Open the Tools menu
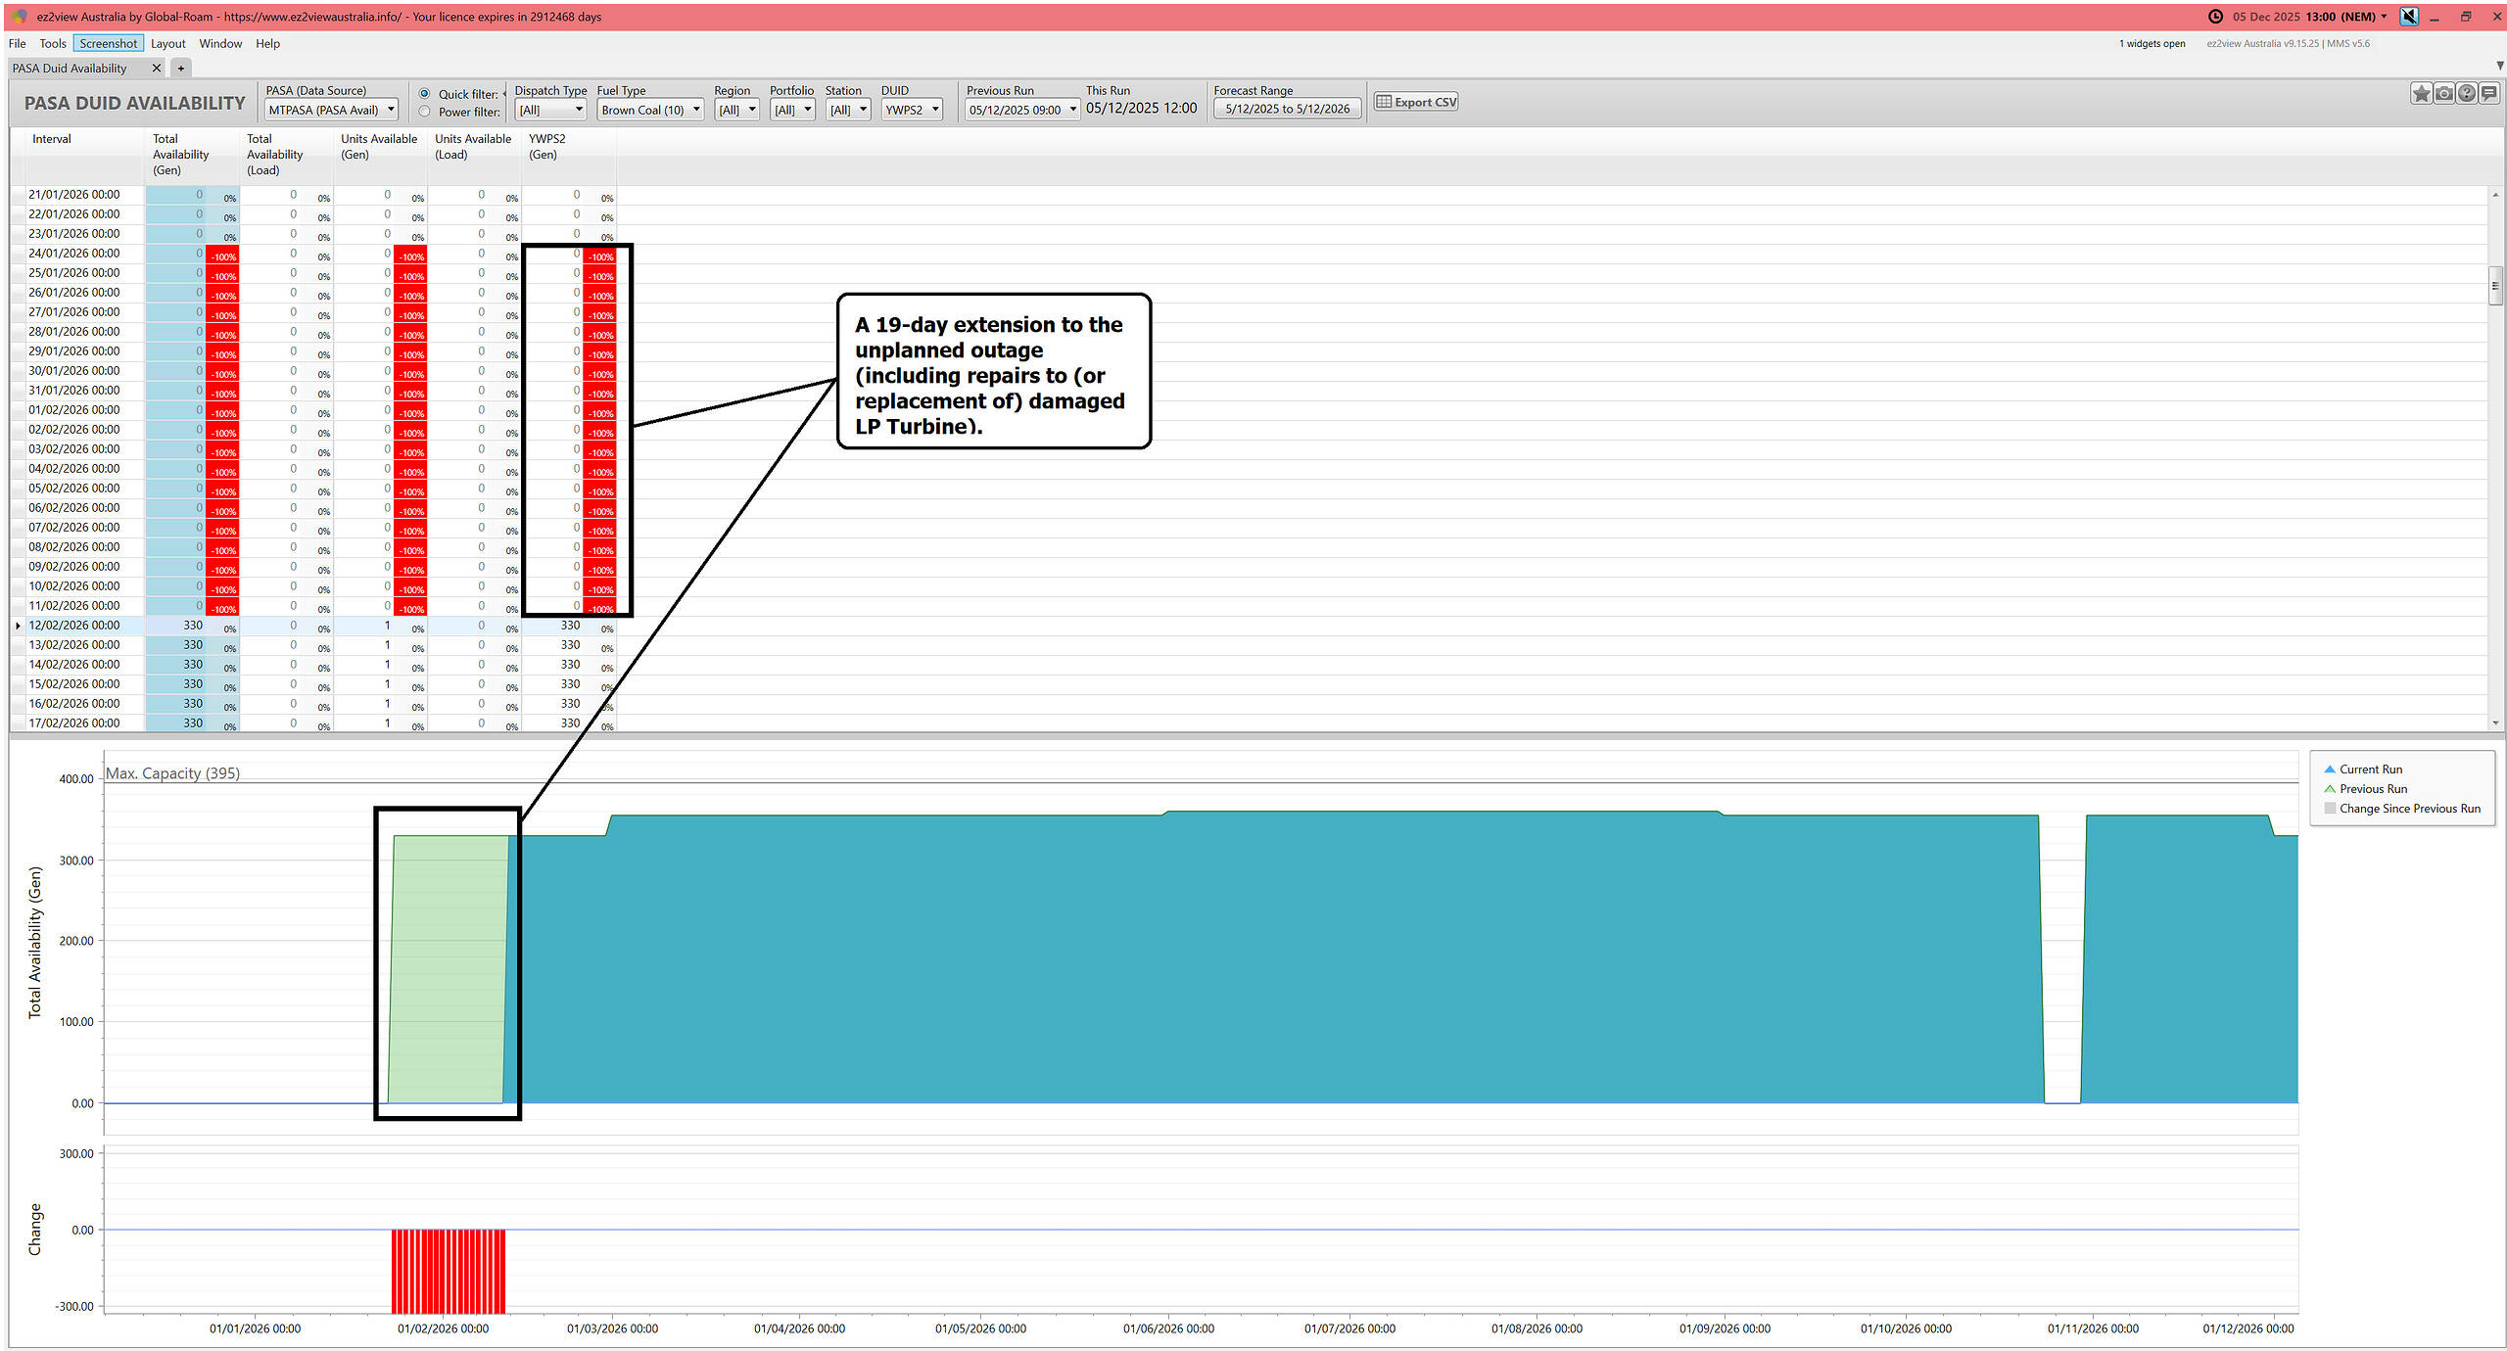The image size is (2507, 1351). (x=52, y=43)
